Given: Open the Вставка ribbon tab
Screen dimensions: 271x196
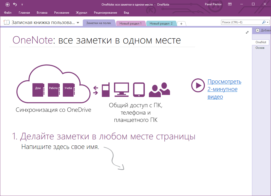Looking at the screenshot, I should (42, 13).
